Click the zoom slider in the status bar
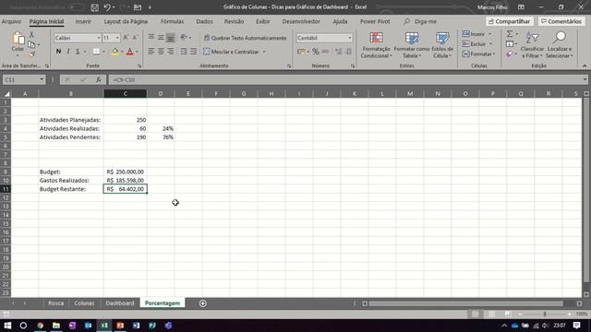Image resolution: width=591 pixels, height=332 pixels. [x=545, y=314]
